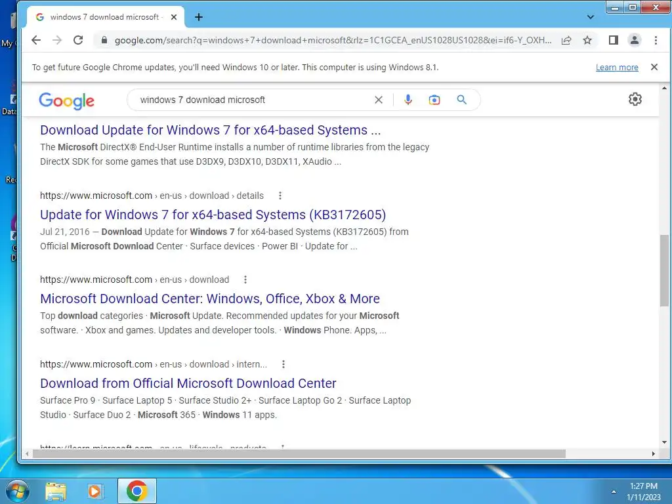This screenshot has height=504, width=672.
Task: Dismiss the Chrome updates notification bar
Action: (x=654, y=67)
